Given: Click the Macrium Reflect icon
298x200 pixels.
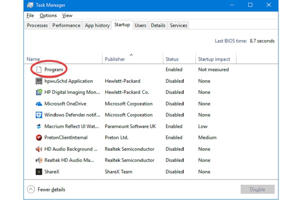Looking at the screenshot, I should (x=39, y=126).
